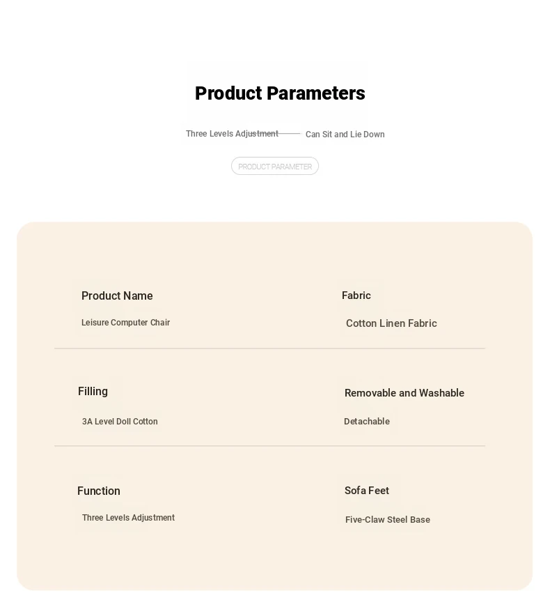
Task: Select the Filling label
Action: pos(93,391)
